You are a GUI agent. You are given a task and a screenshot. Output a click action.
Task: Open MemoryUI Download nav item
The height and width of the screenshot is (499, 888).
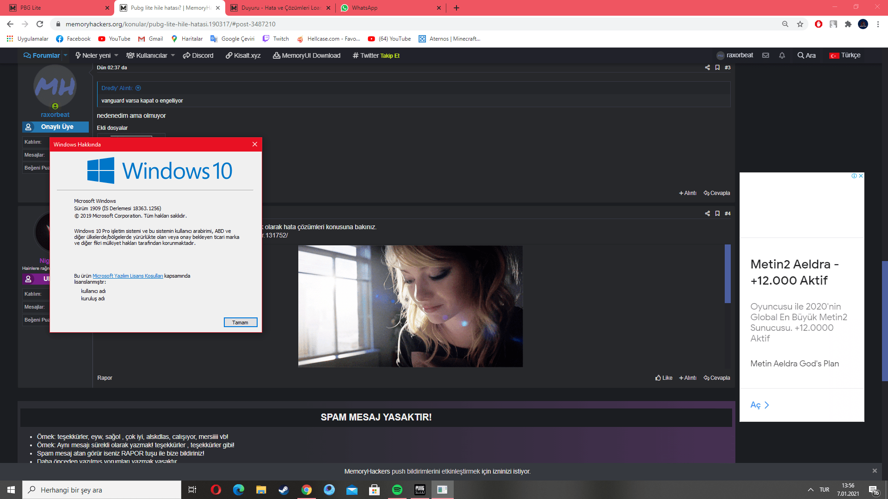307,55
